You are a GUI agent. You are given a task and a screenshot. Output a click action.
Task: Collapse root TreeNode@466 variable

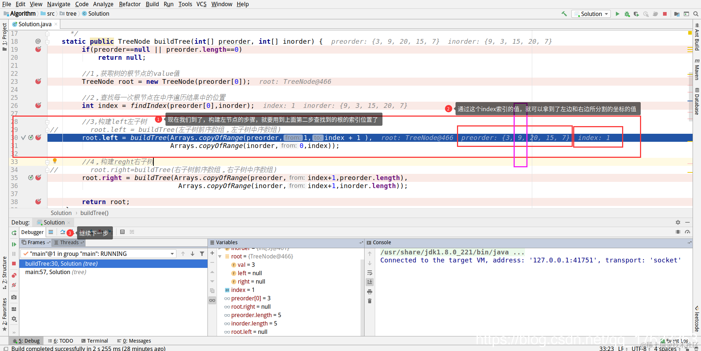[x=220, y=257]
